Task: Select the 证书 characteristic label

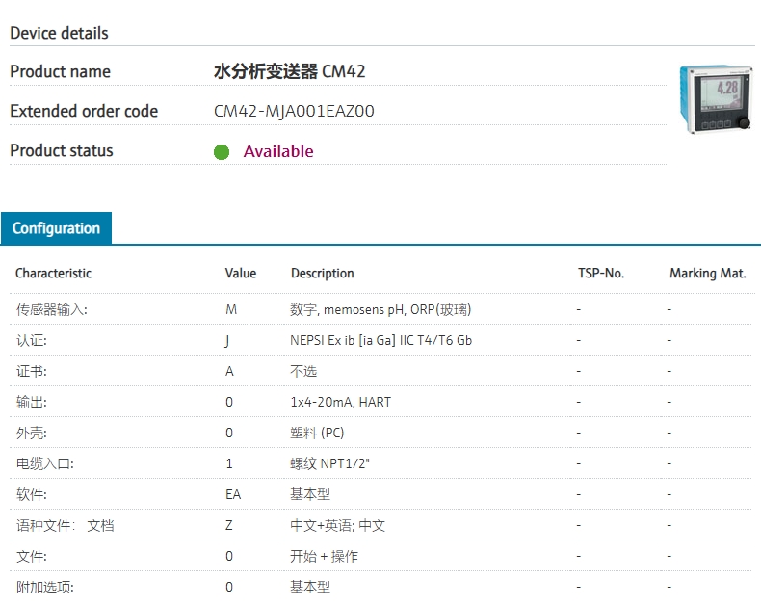Action: [32, 372]
